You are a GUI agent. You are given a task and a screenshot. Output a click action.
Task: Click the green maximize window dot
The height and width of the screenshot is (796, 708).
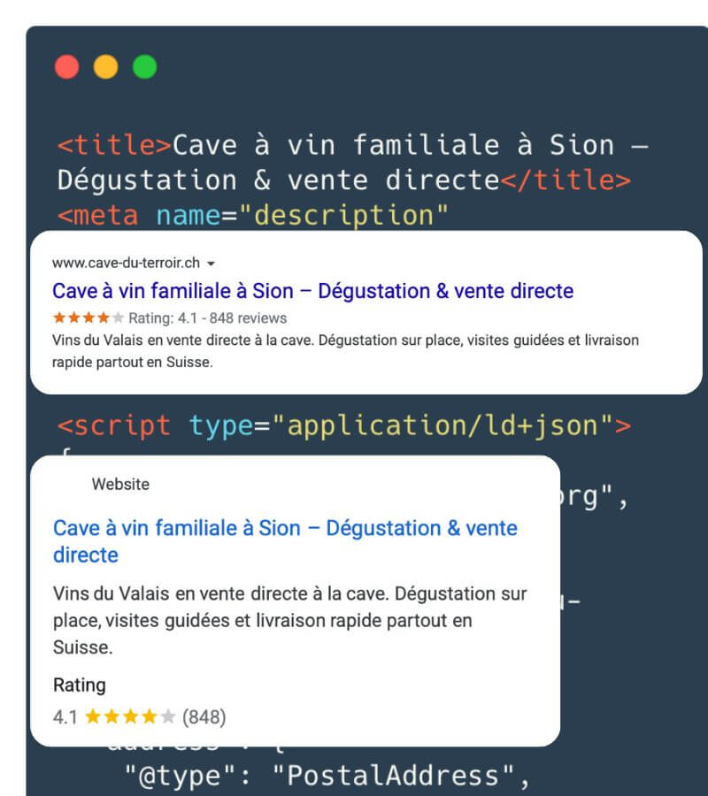pos(145,66)
